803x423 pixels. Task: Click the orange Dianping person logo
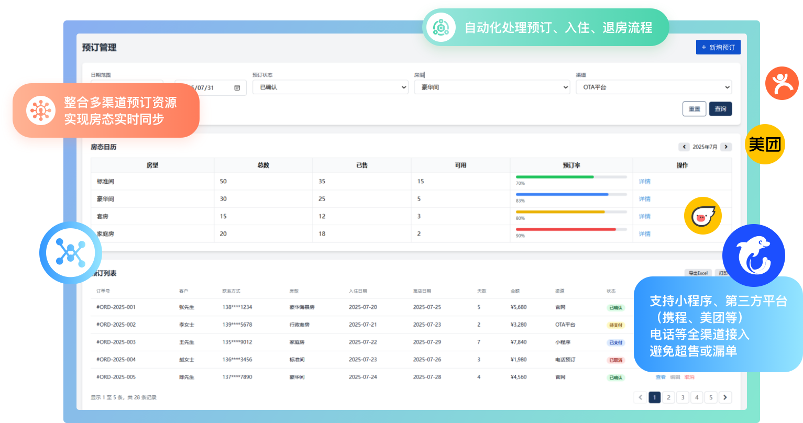click(x=782, y=83)
